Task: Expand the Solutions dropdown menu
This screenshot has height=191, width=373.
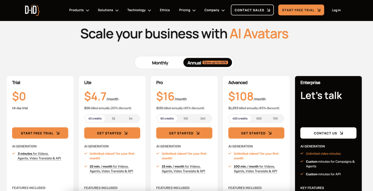Action: (x=108, y=10)
